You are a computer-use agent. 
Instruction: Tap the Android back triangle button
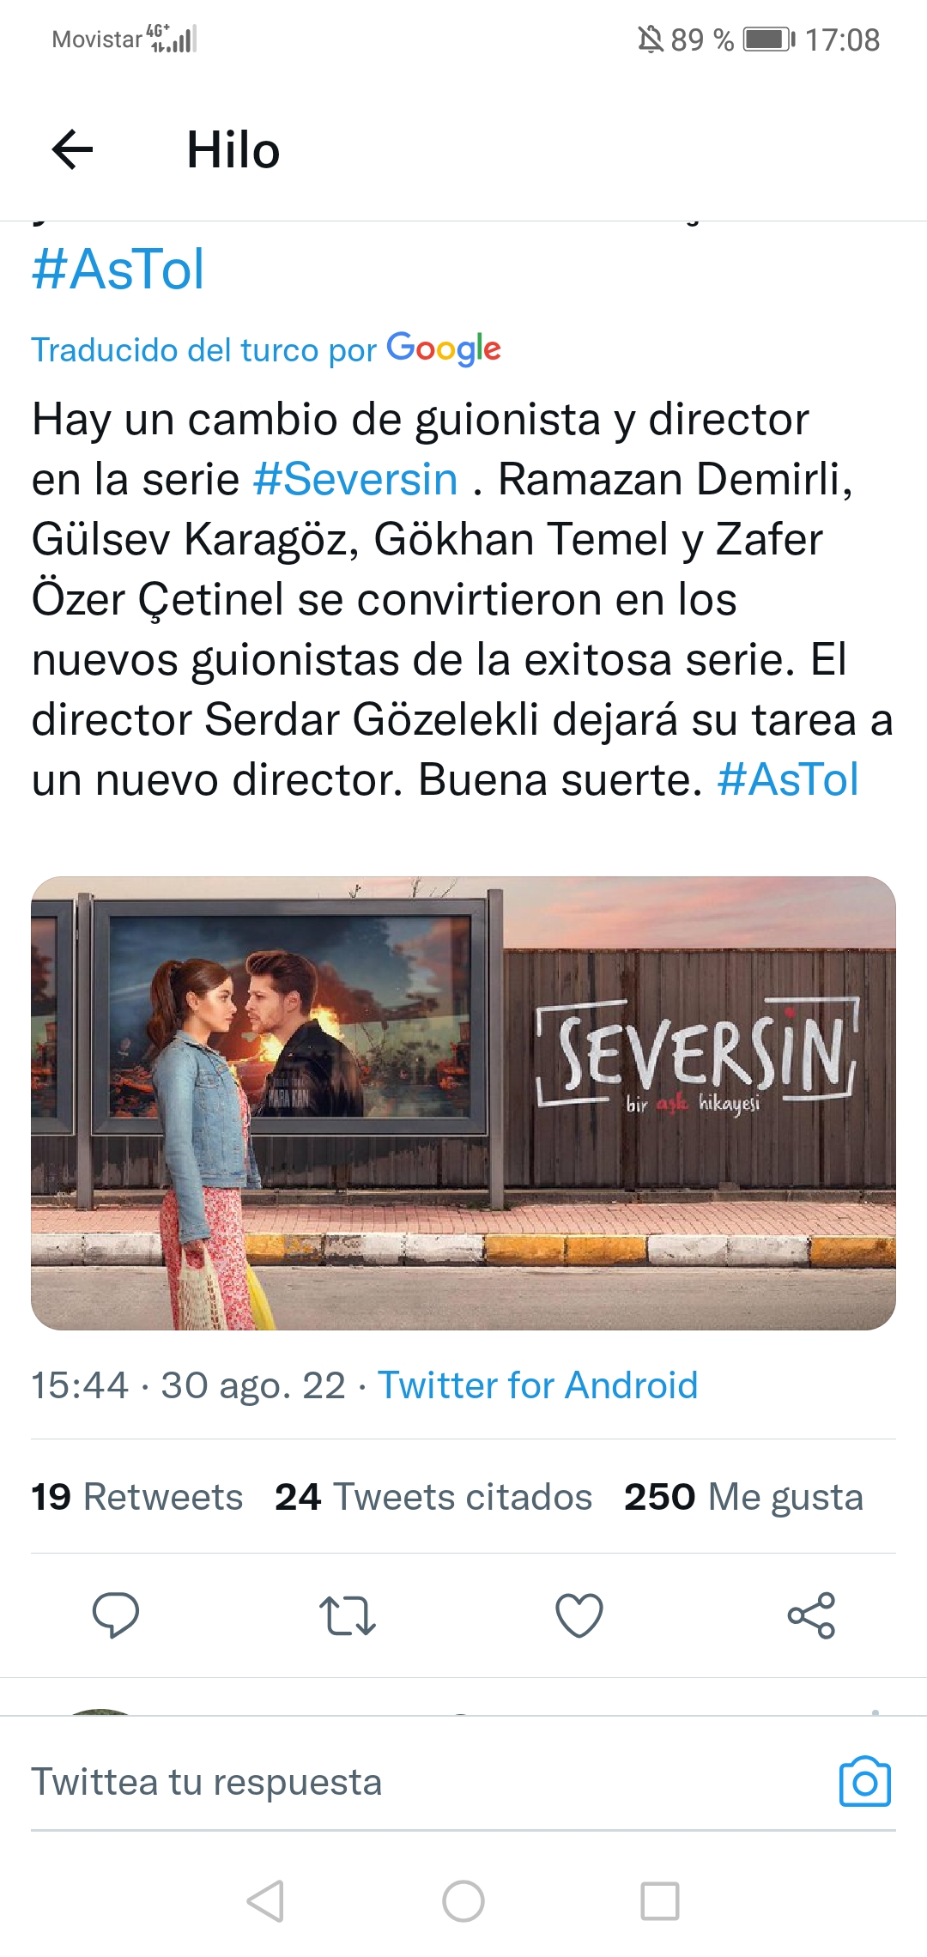(x=266, y=1900)
